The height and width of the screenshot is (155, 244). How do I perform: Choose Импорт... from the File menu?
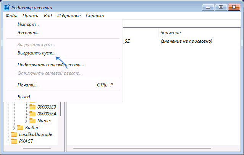(x=28, y=24)
